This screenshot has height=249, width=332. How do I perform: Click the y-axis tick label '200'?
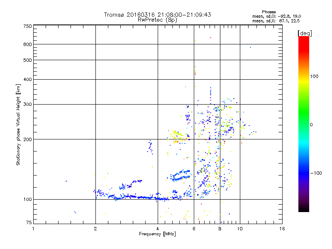click(x=27, y=139)
